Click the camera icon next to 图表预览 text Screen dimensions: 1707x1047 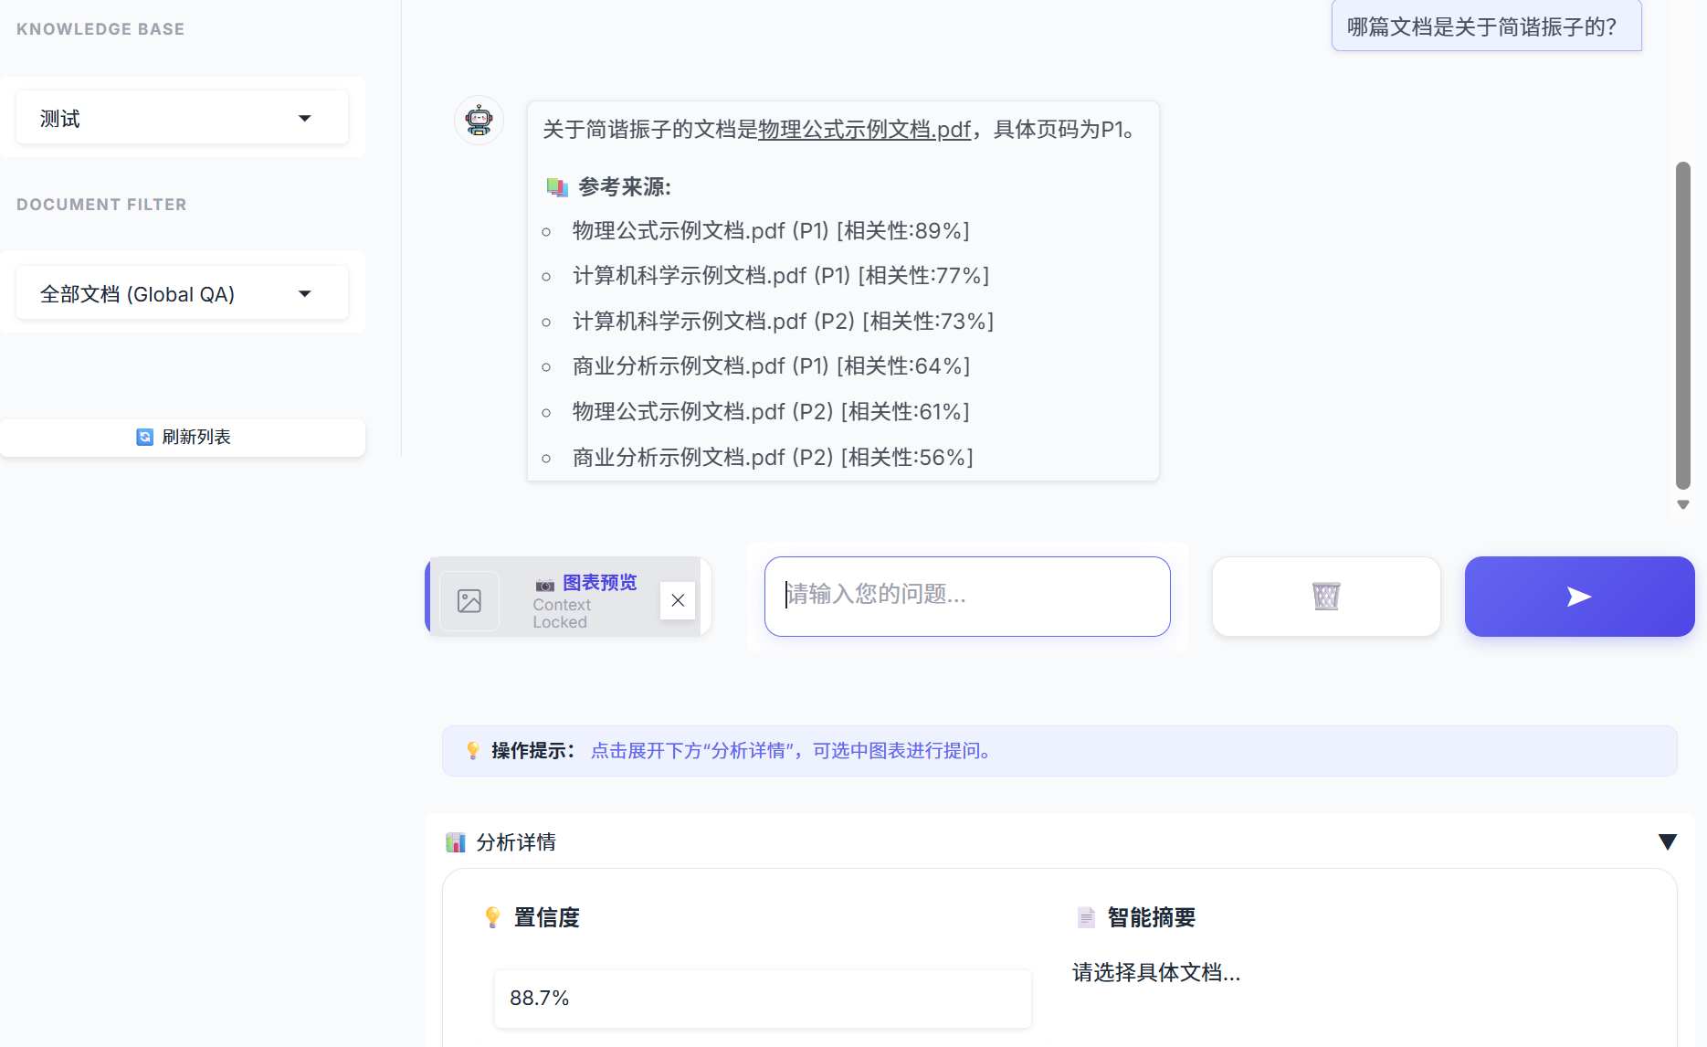(x=543, y=582)
